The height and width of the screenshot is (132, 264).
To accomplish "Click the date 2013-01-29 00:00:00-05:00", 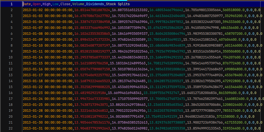I will (x=48, y=116).
